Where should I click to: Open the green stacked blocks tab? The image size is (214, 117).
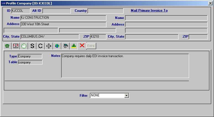74,46
